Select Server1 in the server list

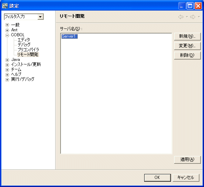70,36
